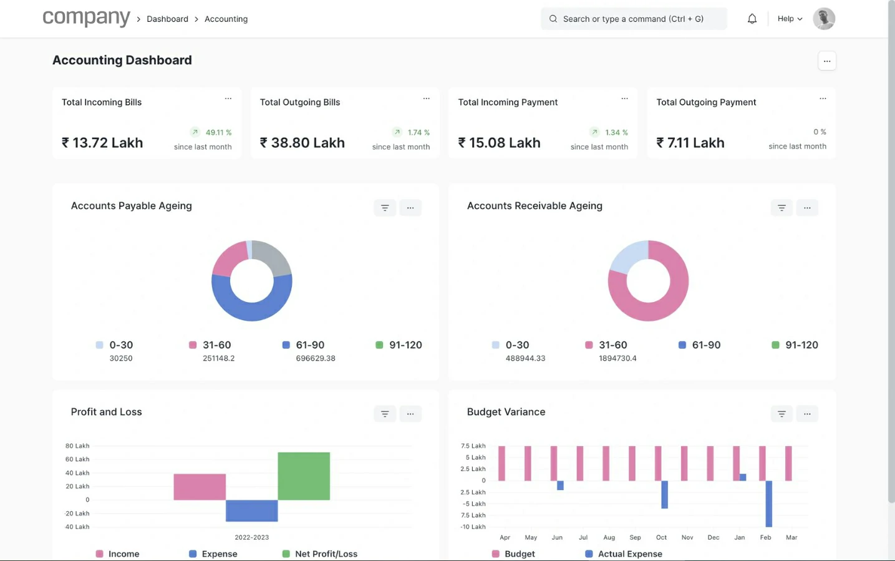Open Total Incoming Bills card options
This screenshot has width=895, height=561.
(228, 99)
